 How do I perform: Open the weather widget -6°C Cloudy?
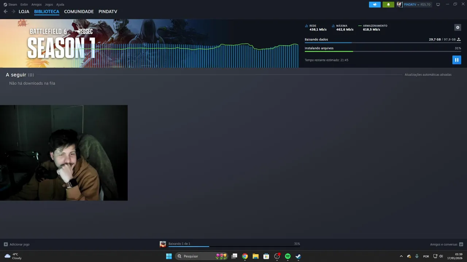13,256
